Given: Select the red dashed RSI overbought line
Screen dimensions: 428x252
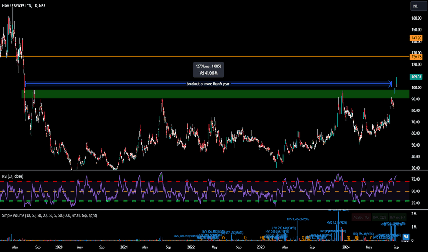Looking at the screenshot, I should coord(205,182).
